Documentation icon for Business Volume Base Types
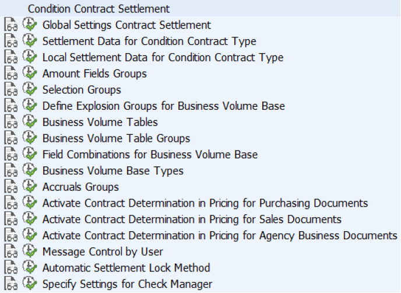 pos(10,170)
